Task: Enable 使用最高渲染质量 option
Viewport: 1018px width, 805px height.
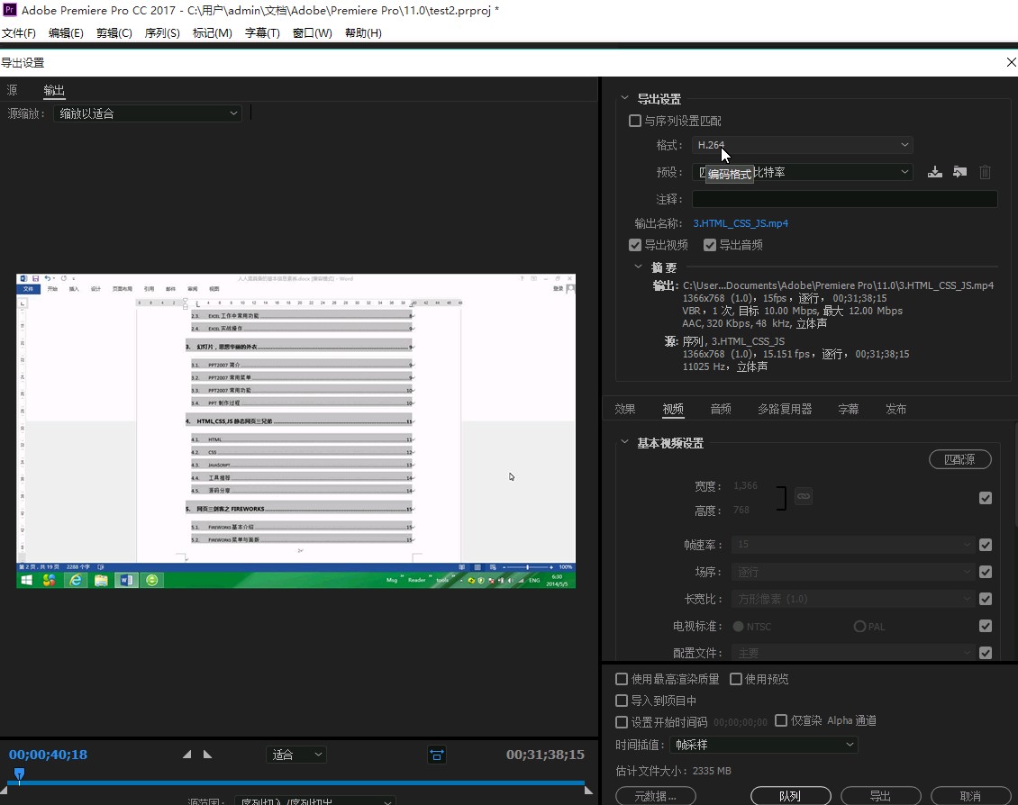Action: click(622, 679)
